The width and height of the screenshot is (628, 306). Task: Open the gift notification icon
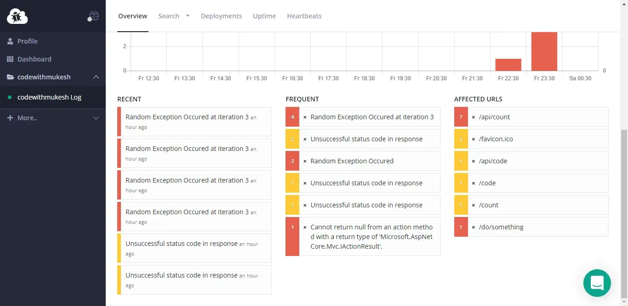tap(93, 15)
